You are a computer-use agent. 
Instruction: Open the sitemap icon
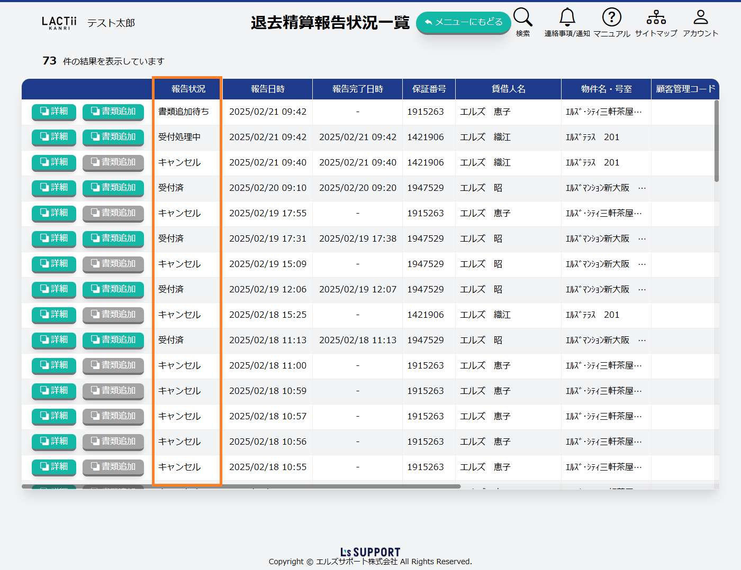(656, 17)
